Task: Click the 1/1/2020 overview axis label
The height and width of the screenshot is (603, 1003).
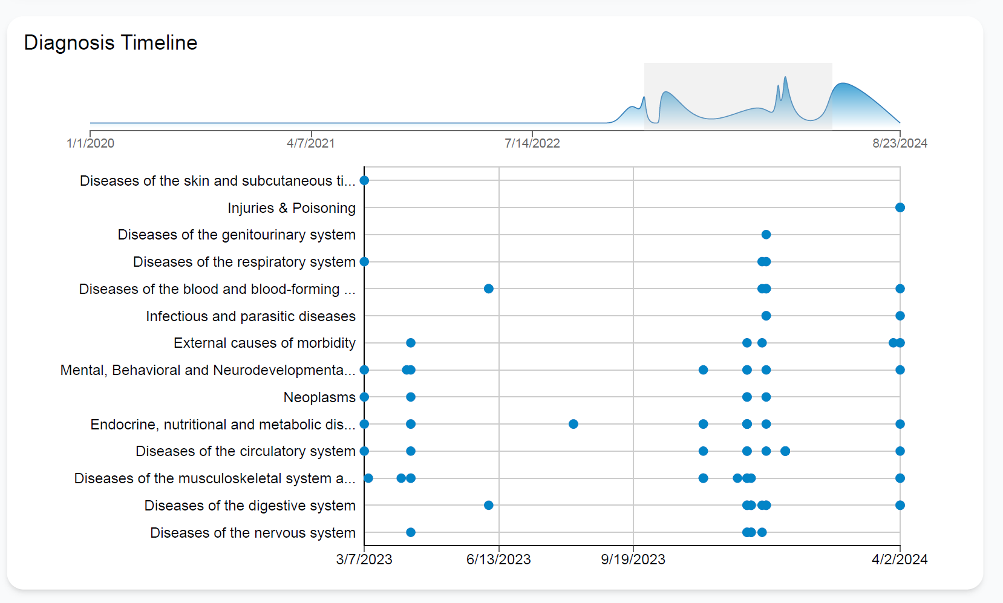Action: click(90, 143)
